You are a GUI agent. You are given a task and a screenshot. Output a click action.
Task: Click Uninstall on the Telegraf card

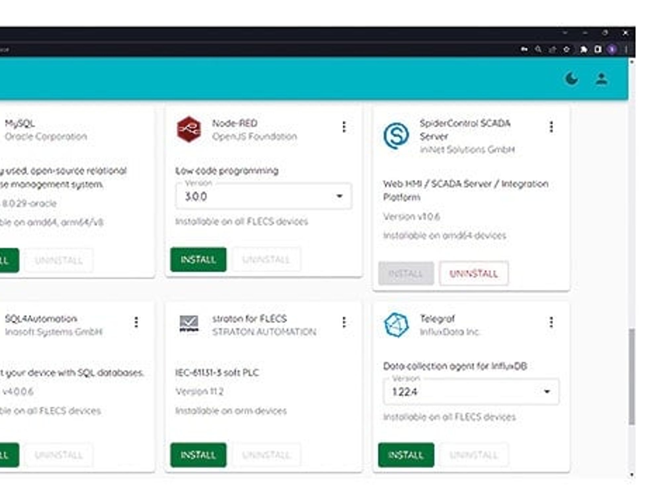[474, 455]
